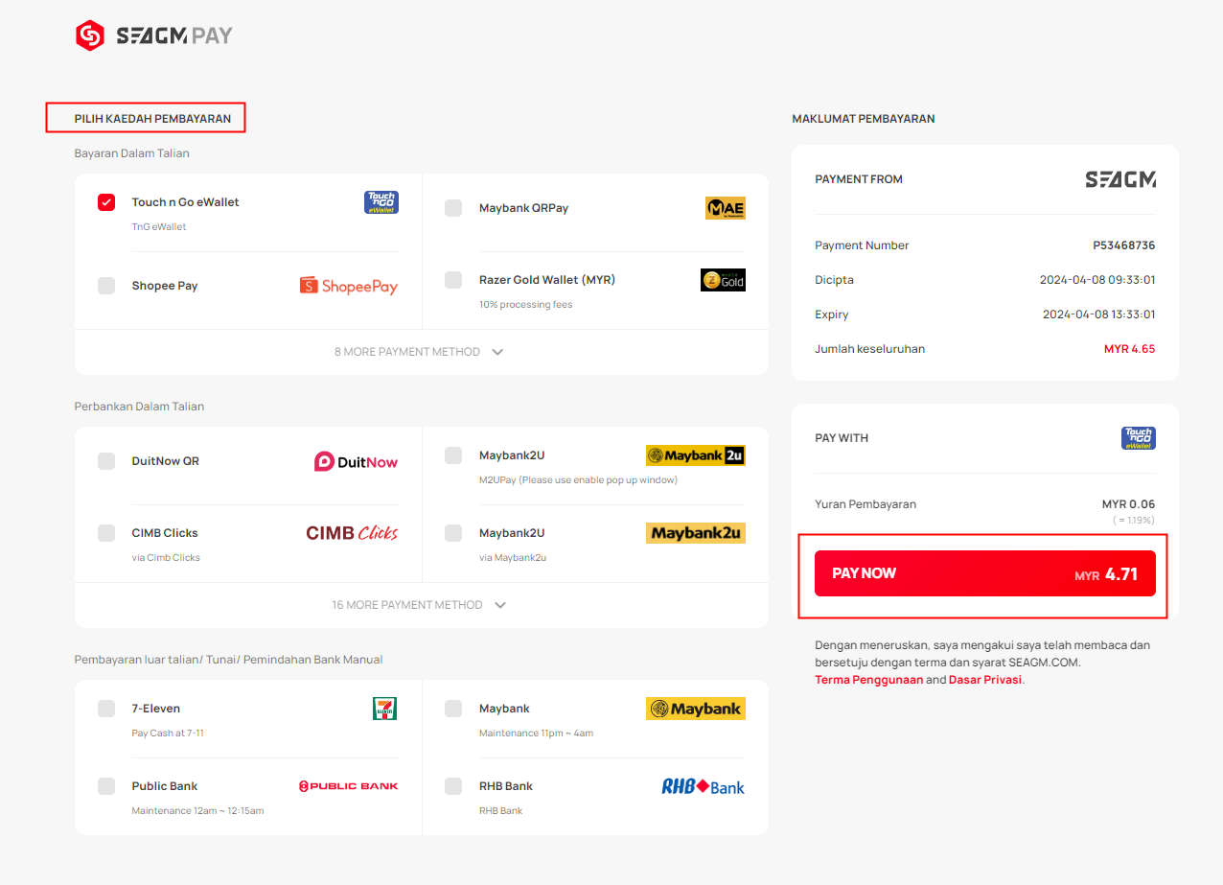Tick the 7-Eleven checkbox
The image size is (1223, 885).
pyautogui.click(x=106, y=709)
